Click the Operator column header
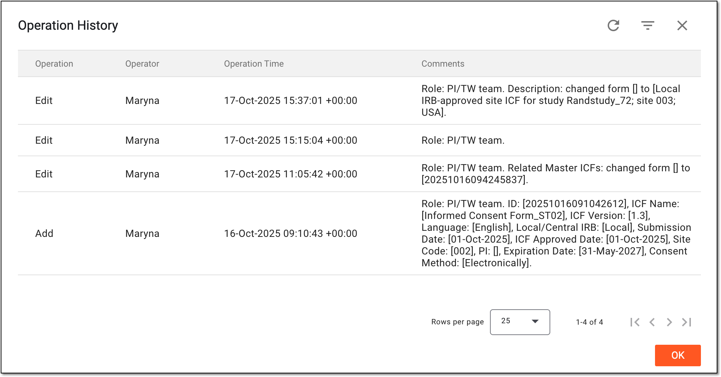 coord(142,64)
